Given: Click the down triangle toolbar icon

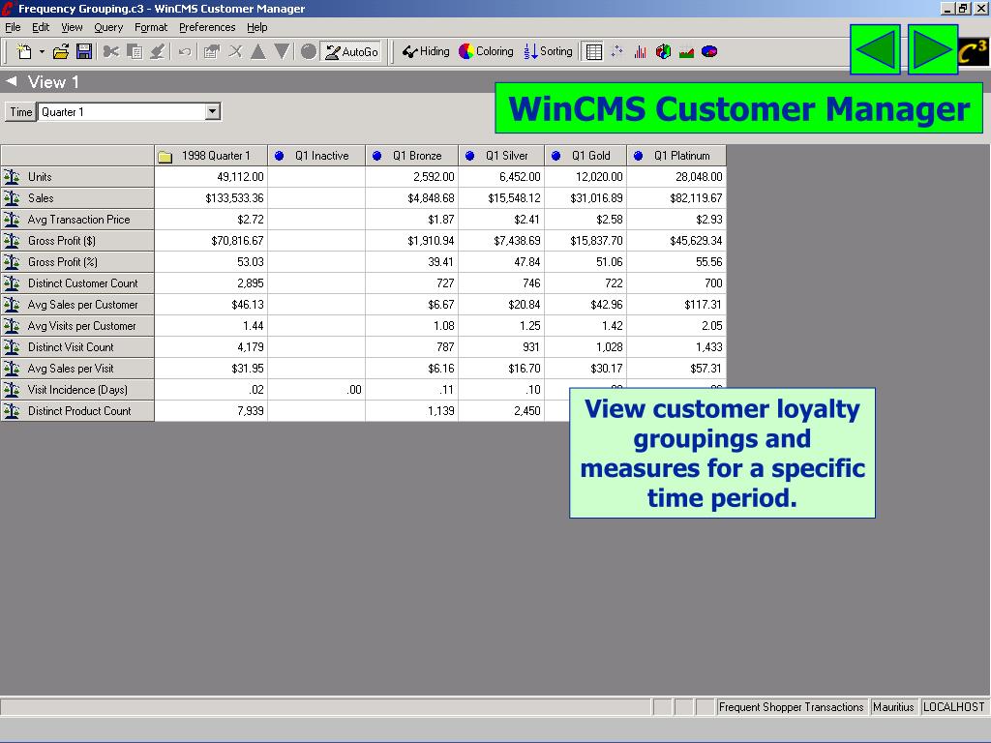Looking at the screenshot, I should coord(282,52).
